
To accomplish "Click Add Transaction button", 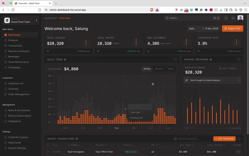I will (224, 139).
